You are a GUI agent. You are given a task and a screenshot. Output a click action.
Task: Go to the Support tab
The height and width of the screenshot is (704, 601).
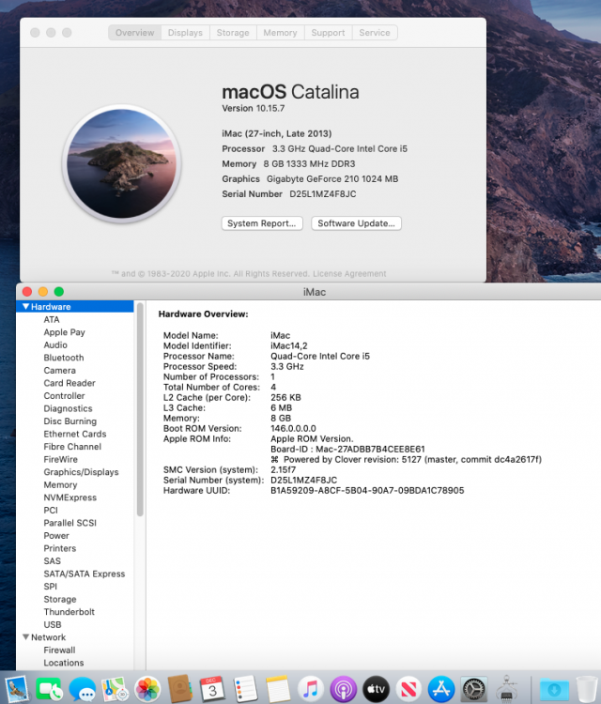328,33
